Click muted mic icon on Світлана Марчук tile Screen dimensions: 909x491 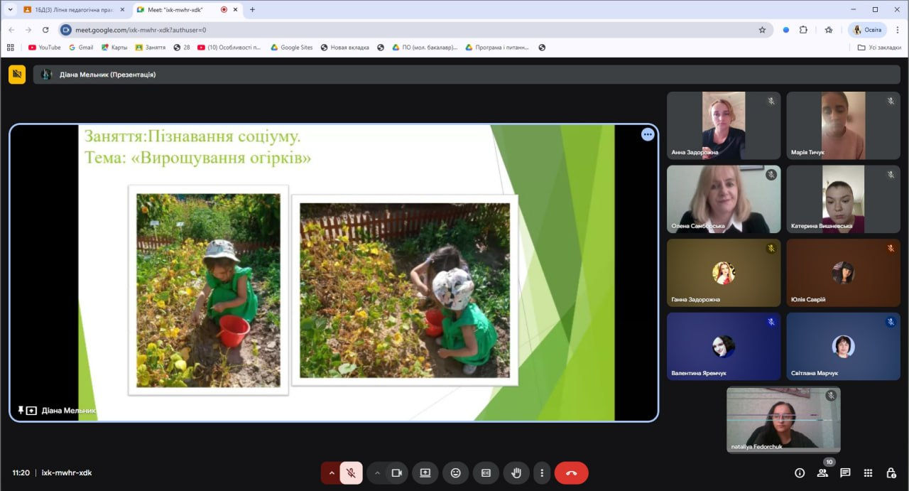click(x=891, y=322)
